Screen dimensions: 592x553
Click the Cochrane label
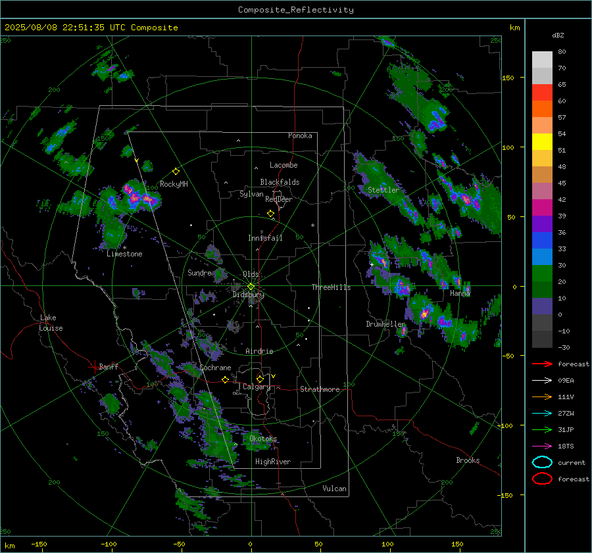tap(215, 368)
